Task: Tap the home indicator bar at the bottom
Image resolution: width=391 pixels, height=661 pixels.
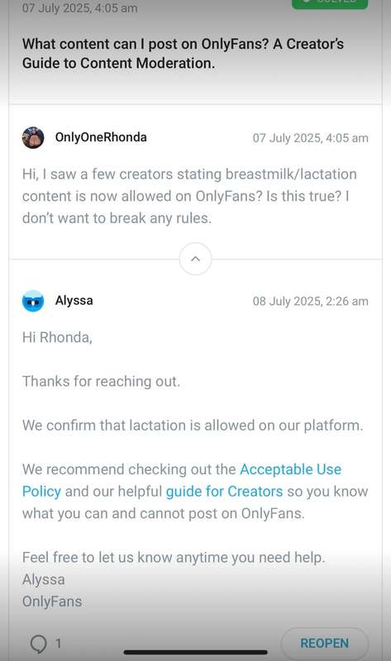Action: (195, 652)
